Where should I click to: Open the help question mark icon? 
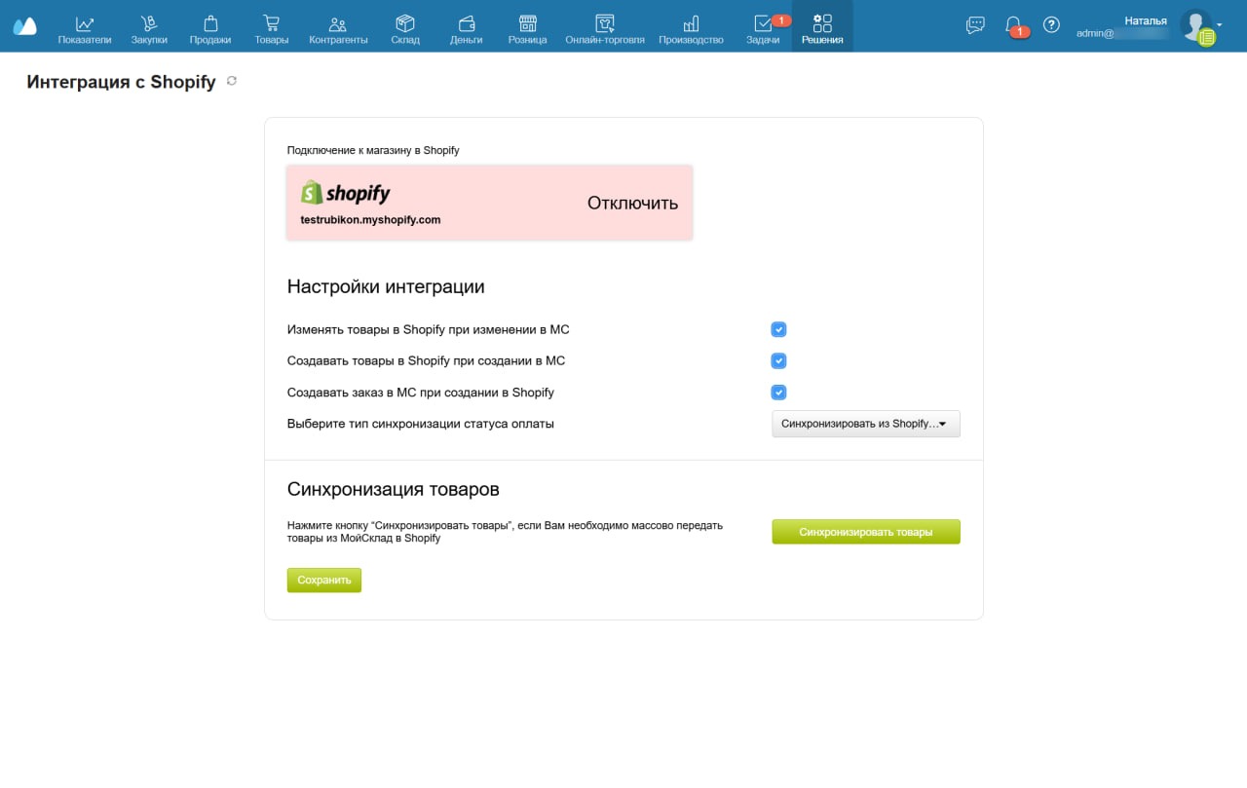(1051, 25)
